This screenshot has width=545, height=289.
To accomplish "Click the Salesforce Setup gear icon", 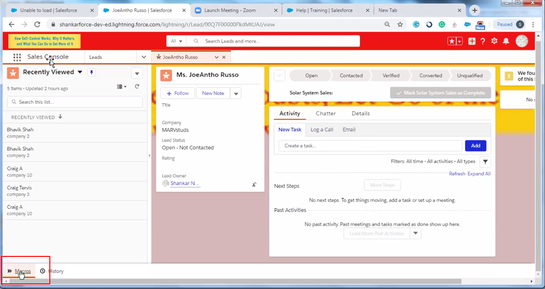I will 494,41.
